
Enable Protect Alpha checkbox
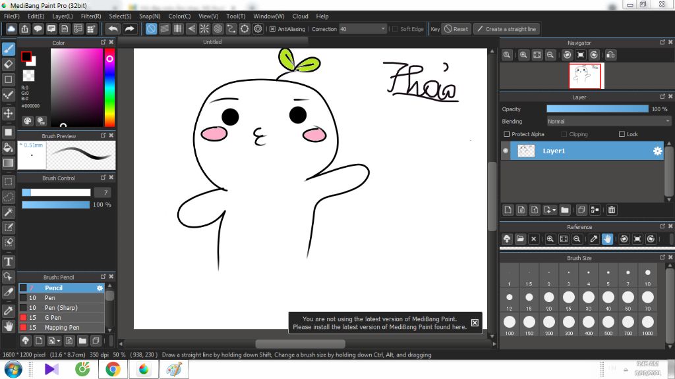click(x=507, y=134)
